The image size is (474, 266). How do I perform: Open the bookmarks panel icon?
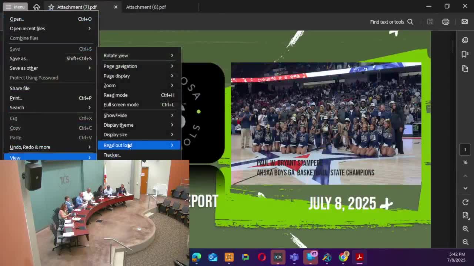(x=465, y=54)
